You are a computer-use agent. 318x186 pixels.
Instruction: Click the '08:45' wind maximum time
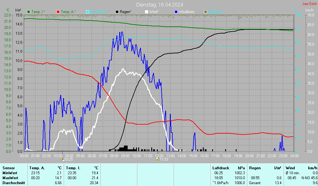tap(292, 178)
